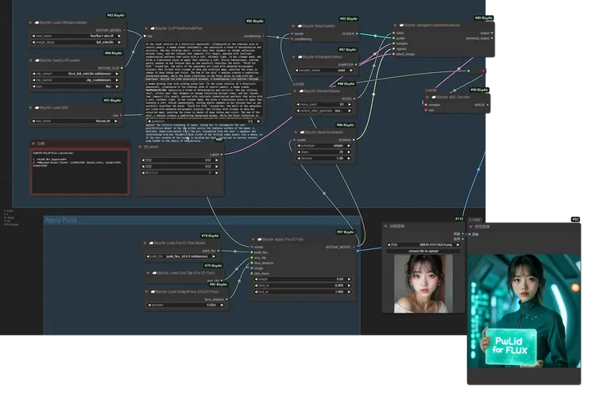Viewport: 607px width, 419px height.
Task: Click the BizyAir RandomNoise cloud icon
Action: [x=302, y=90]
